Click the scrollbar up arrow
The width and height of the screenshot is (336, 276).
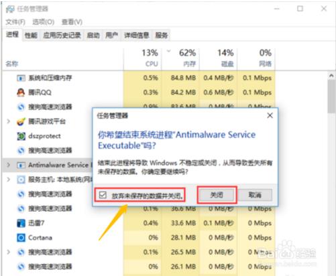[x=331, y=76]
